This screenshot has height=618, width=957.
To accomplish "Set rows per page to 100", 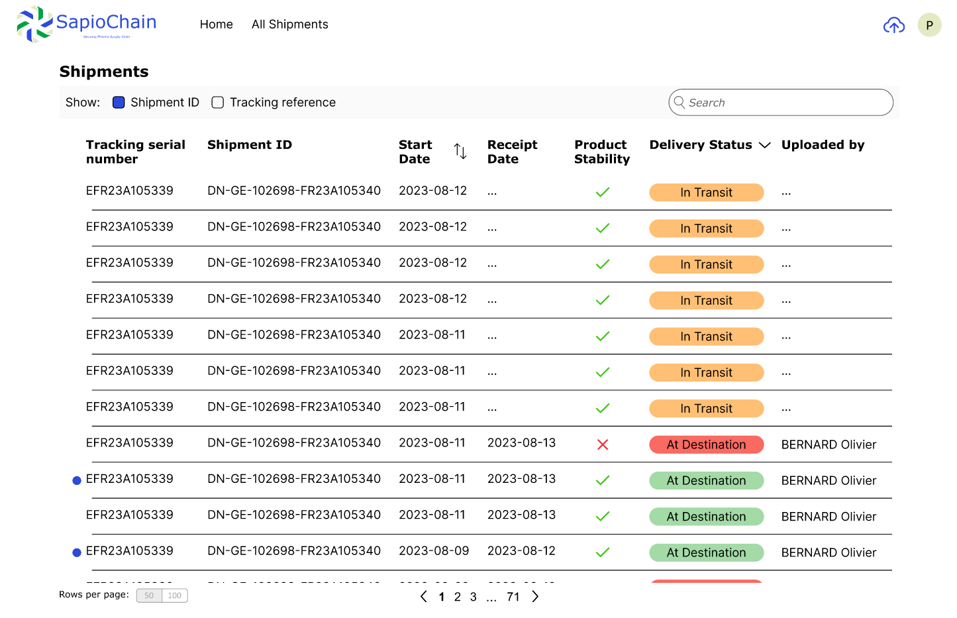I will tap(175, 595).
